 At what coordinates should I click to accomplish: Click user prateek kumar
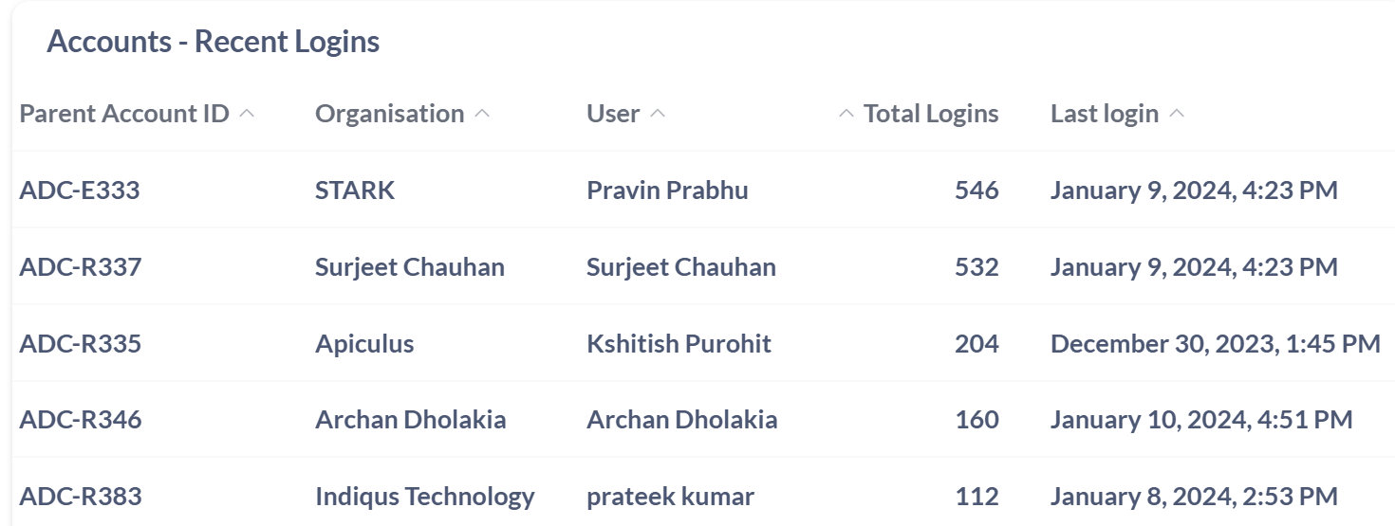(670, 496)
